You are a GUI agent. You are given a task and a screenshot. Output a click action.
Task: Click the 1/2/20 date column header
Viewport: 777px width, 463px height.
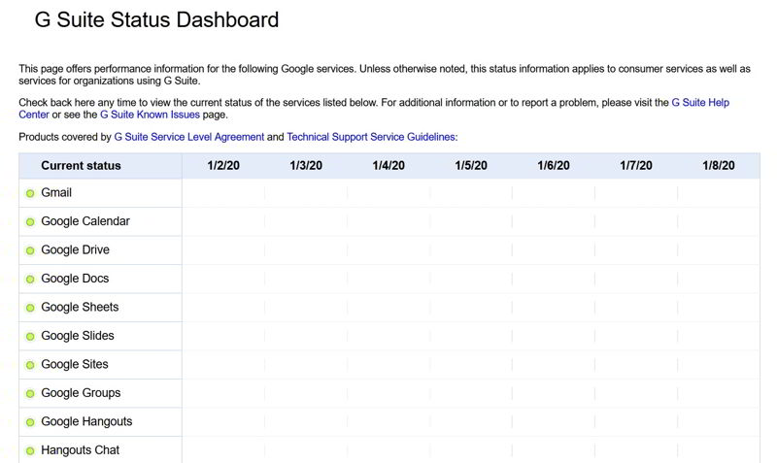pyautogui.click(x=223, y=165)
